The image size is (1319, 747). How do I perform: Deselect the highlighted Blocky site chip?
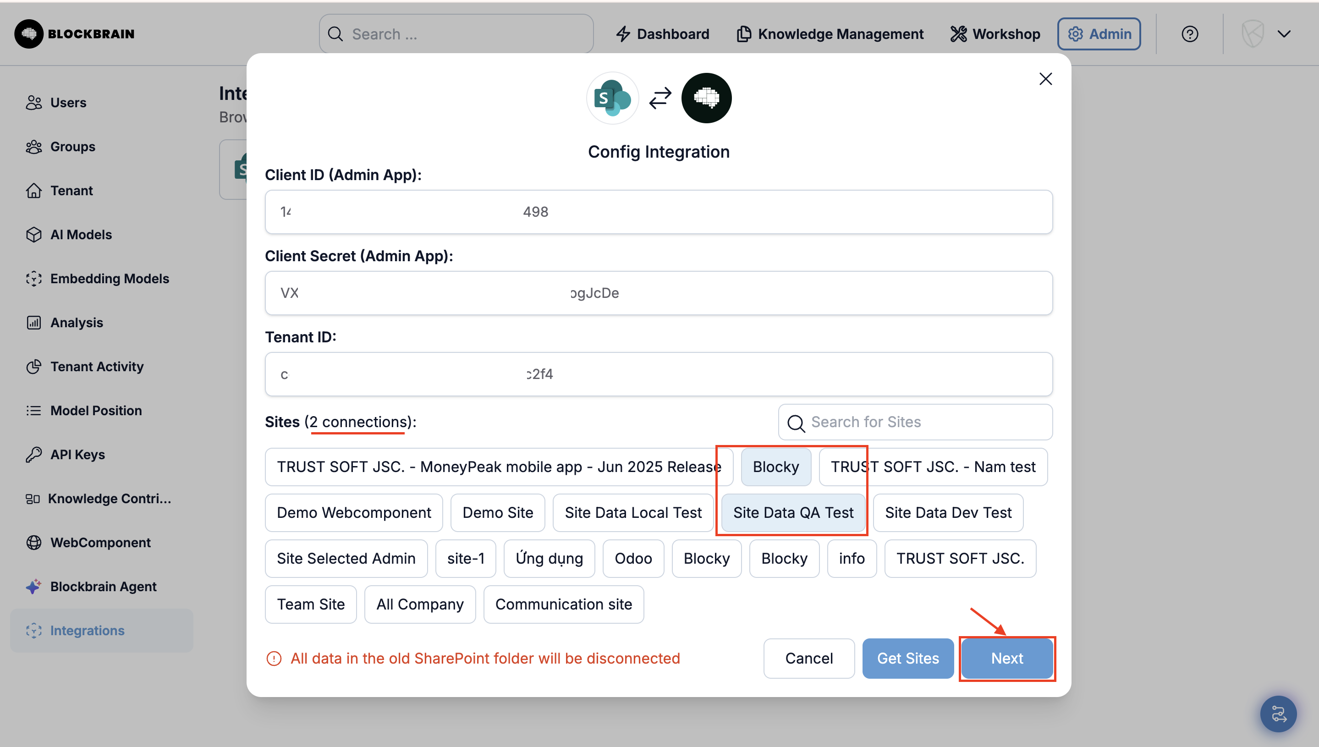click(776, 467)
